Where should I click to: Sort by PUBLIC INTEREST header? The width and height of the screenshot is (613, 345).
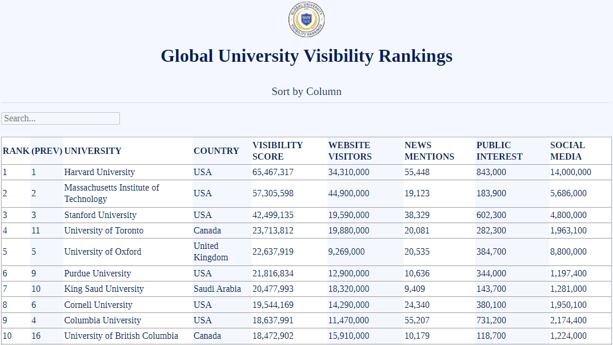499,151
